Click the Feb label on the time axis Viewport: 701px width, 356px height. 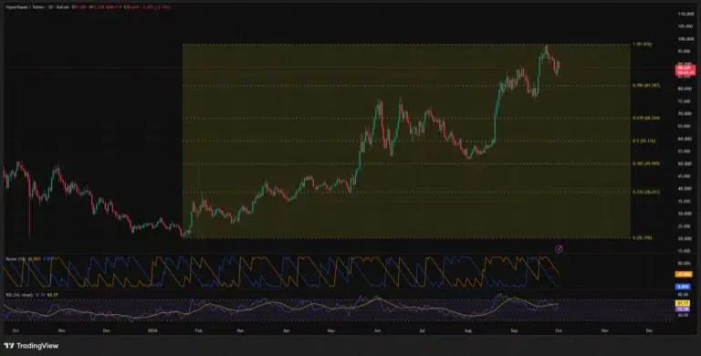click(199, 331)
